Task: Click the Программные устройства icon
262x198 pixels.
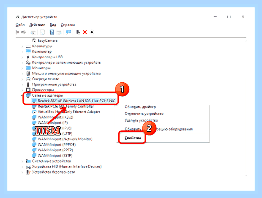Action: (x=28, y=84)
